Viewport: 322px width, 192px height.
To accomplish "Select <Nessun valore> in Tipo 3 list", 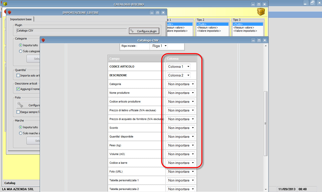I will [x=248, y=27].
